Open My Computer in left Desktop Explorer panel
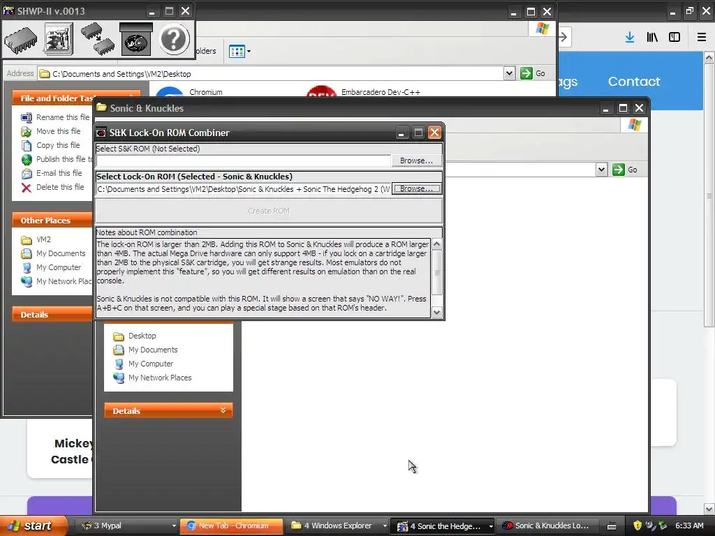715x536 pixels. tap(59, 267)
